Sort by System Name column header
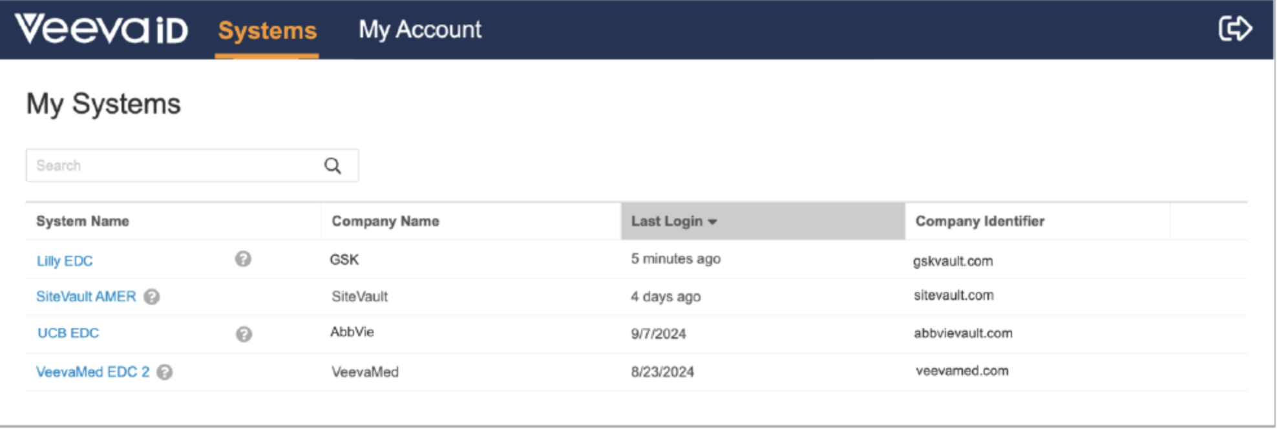This screenshot has height=429, width=1277. point(83,222)
